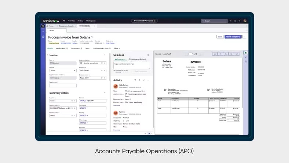Close the Exceptions found tab
Image resolution: width=289 pixels, height=163 pixels.
75,26
